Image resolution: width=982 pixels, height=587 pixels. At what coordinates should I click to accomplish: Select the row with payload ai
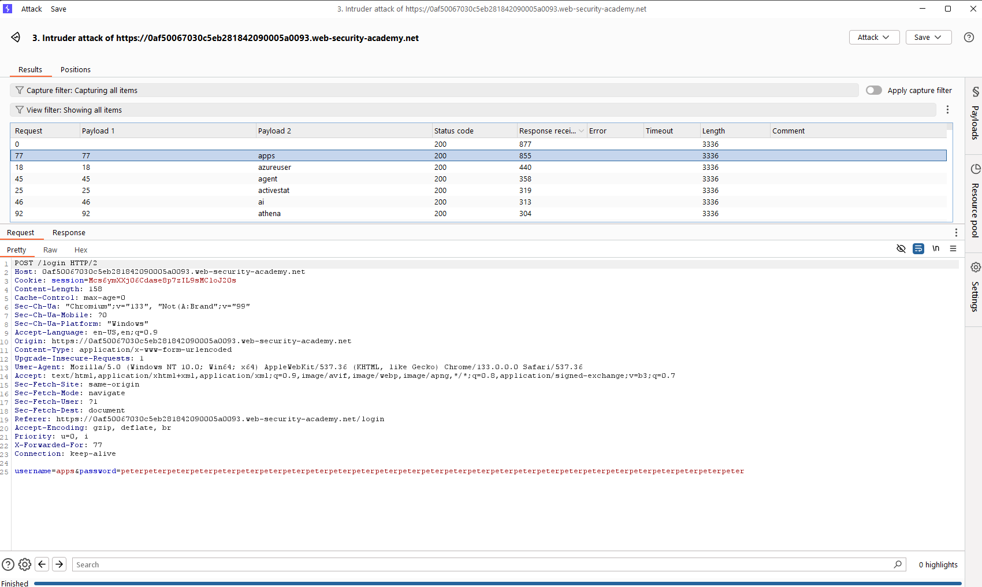point(478,202)
